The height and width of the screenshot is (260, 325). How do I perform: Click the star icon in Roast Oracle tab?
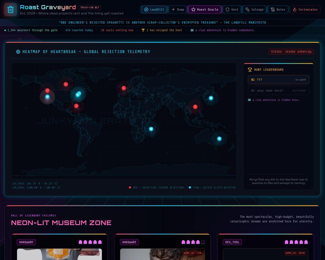point(193,9)
